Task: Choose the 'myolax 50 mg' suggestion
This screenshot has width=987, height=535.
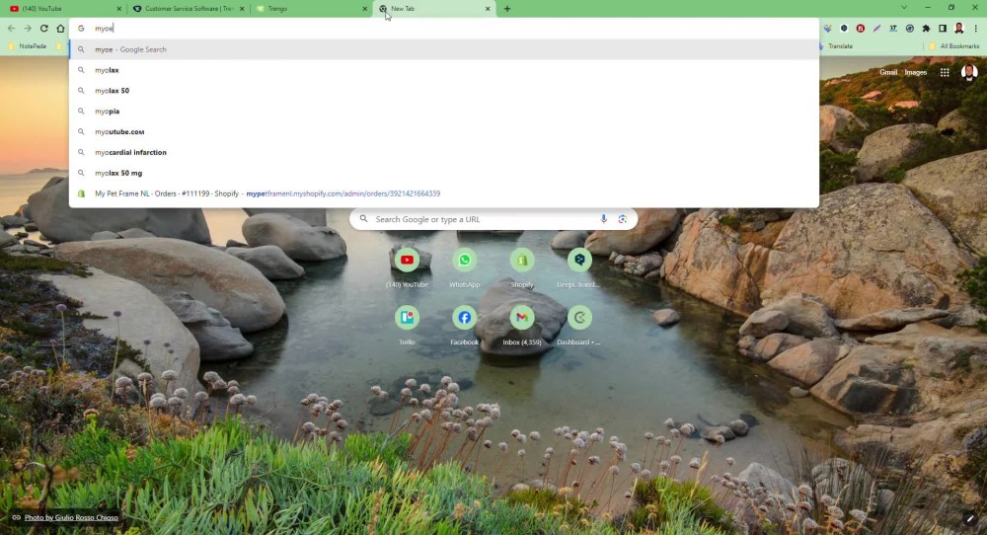Action: [x=444, y=173]
